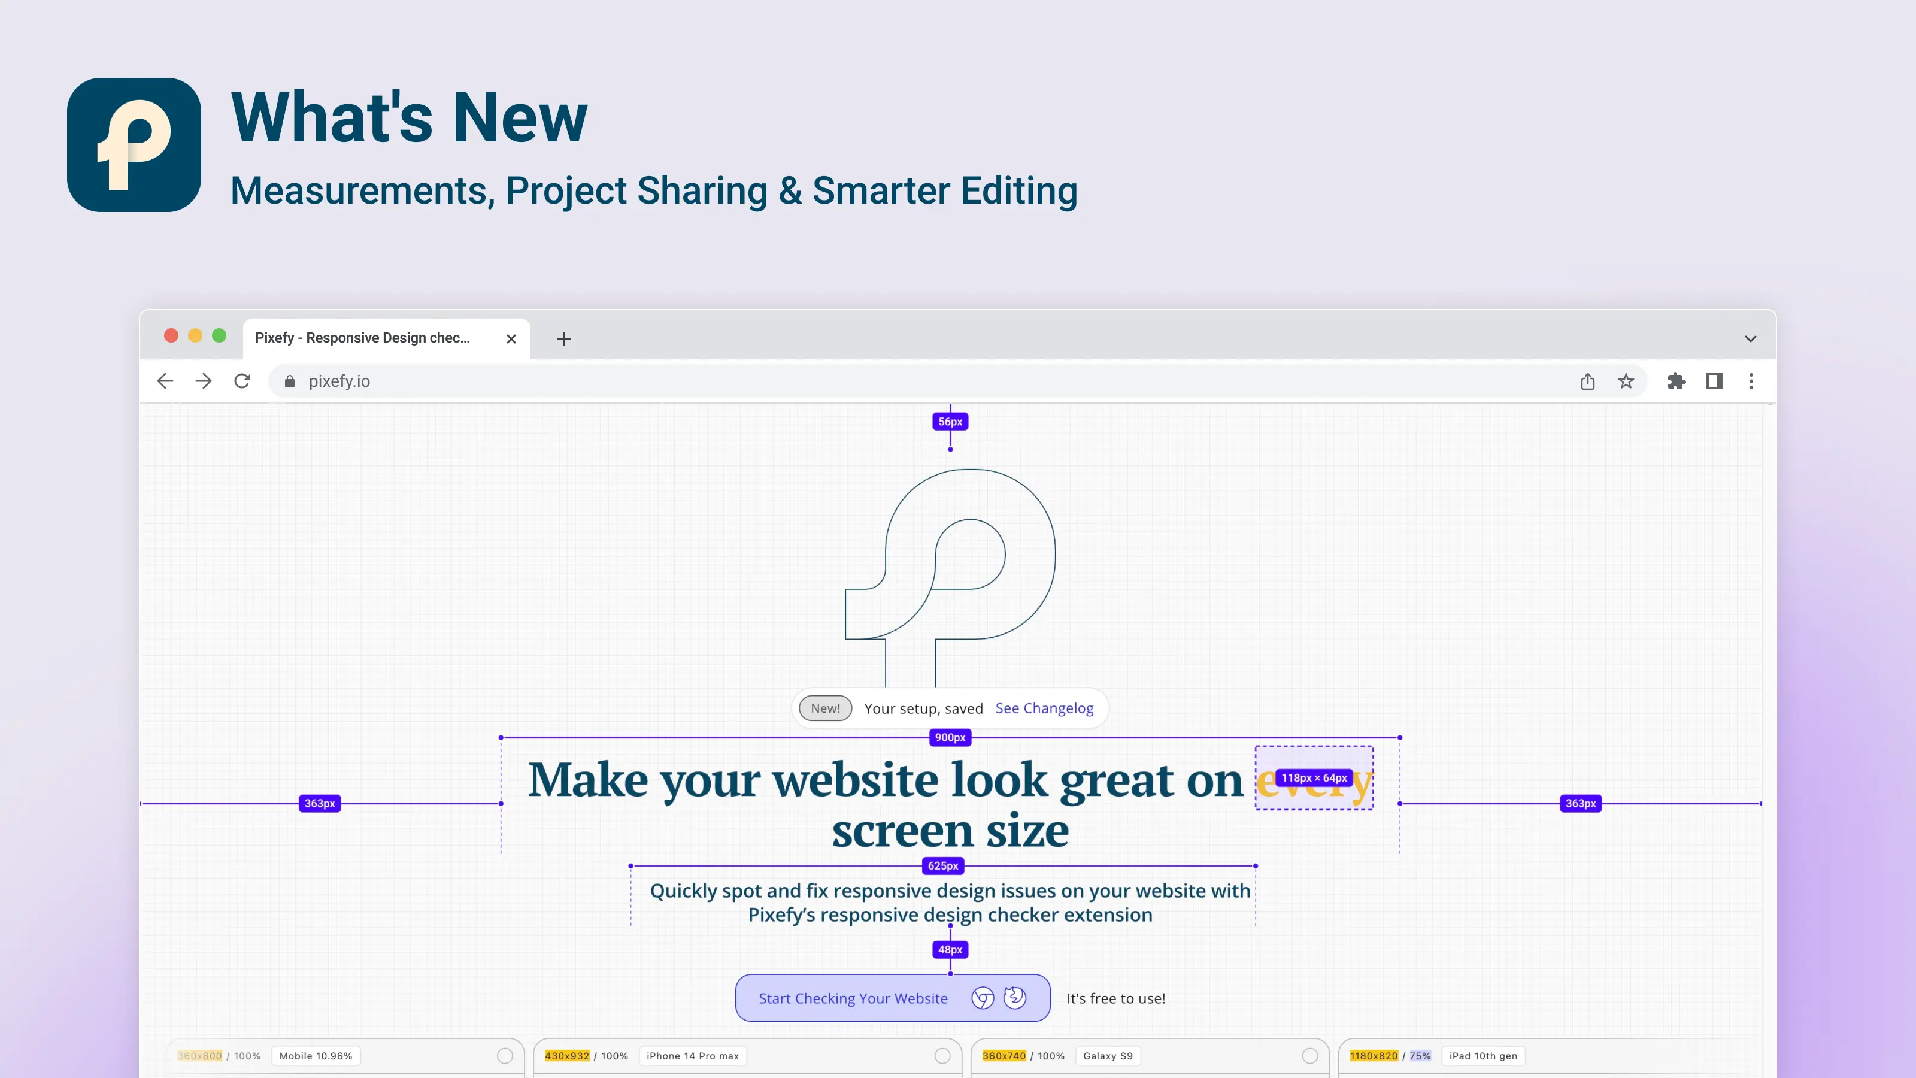The width and height of the screenshot is (1916, 1078).
Task: Click the Pixefy app logo
Action: [134, 145]
